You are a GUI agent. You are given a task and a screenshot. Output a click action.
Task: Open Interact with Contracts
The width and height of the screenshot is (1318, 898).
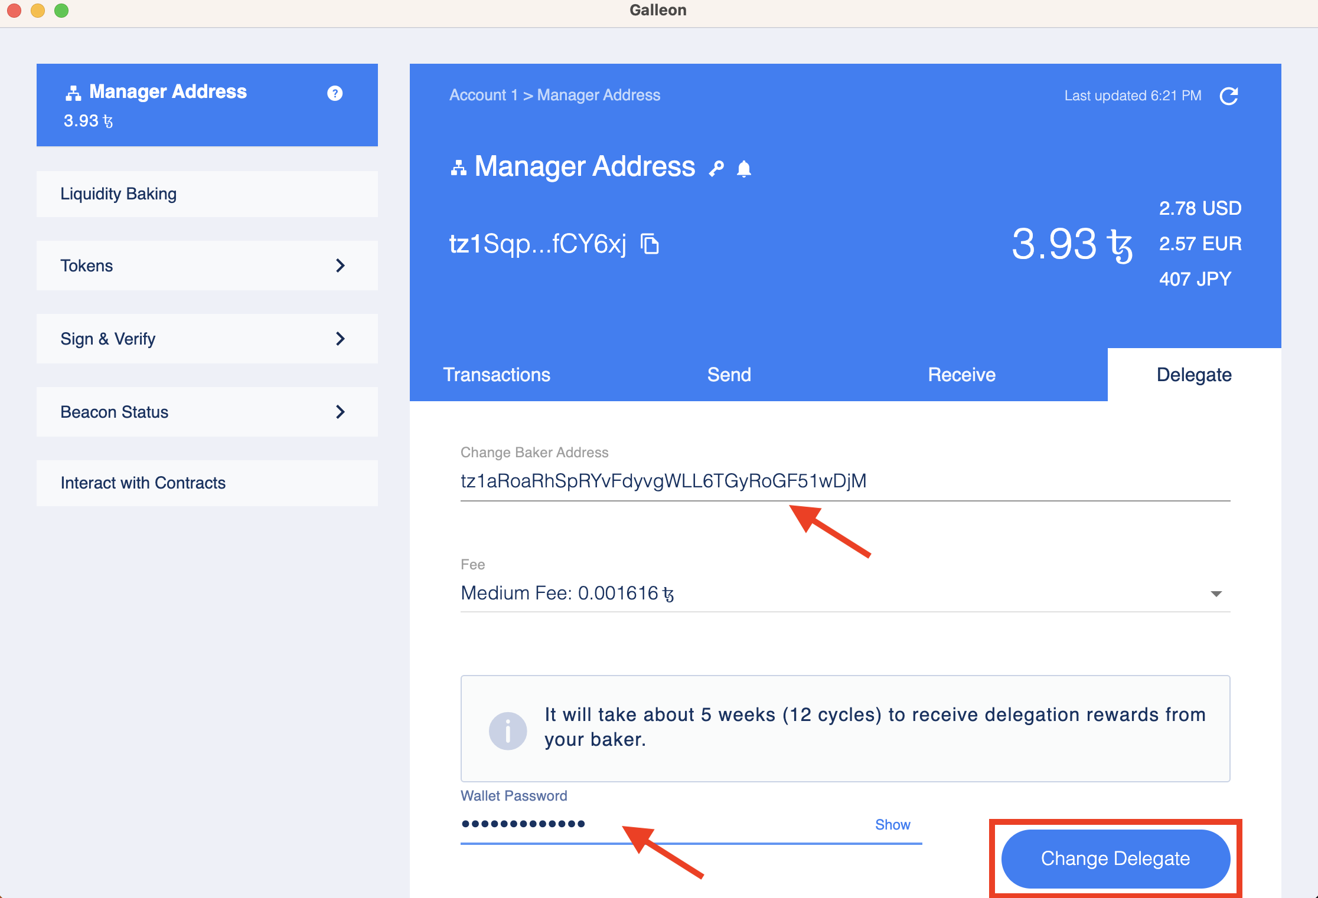pyautogui.click(x=207, y=483)
